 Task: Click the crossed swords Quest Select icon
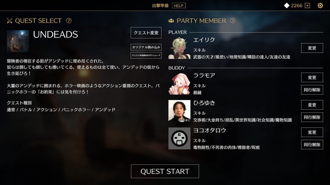[10, 21]
